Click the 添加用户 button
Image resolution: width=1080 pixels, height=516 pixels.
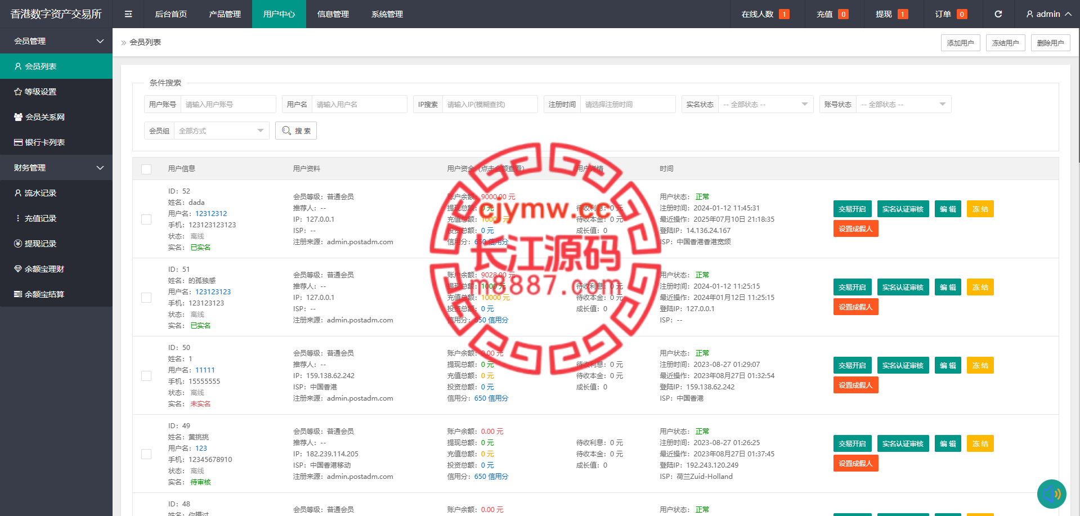pyautogui.click(x=961, y=43)
